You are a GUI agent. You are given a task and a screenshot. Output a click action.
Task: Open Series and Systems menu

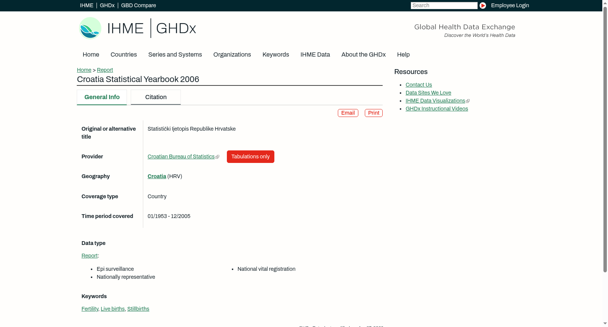(x=175, y=54)
